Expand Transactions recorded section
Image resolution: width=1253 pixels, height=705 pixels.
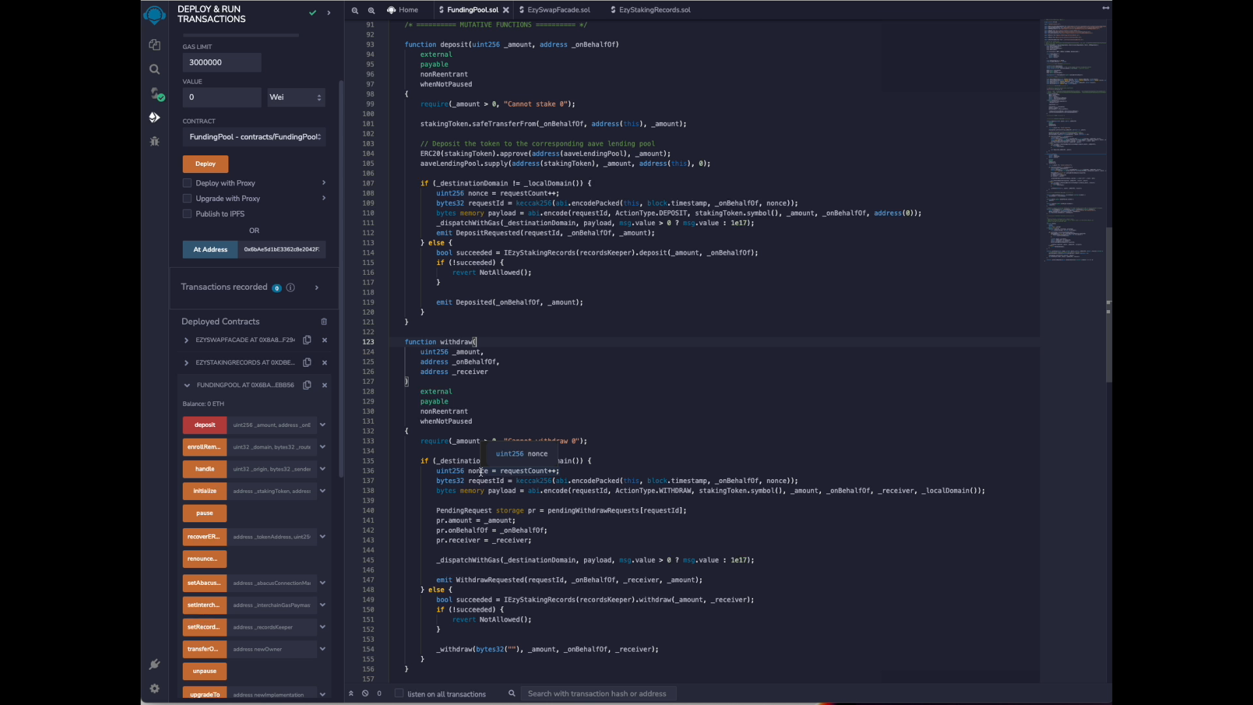(x=317, y=287)
